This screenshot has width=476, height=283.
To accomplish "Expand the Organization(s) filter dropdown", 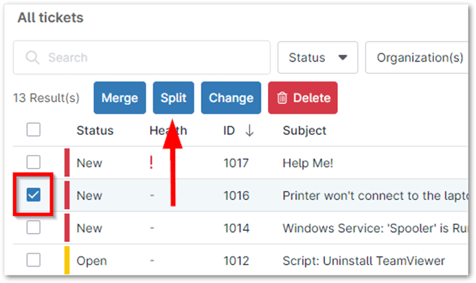I will [419, 58].
